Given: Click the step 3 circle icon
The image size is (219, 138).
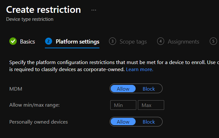Looking at the screenshot, I should 112,41.
